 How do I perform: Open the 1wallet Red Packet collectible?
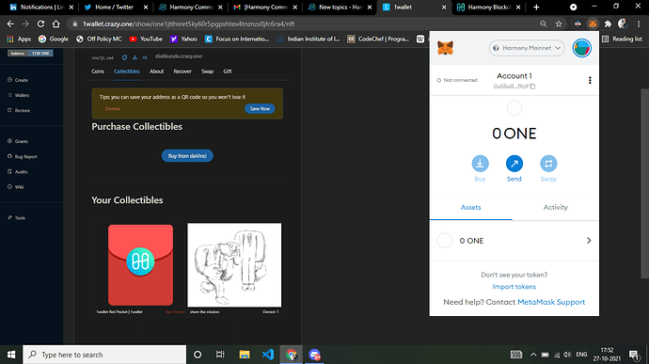(x=140, y=265)
